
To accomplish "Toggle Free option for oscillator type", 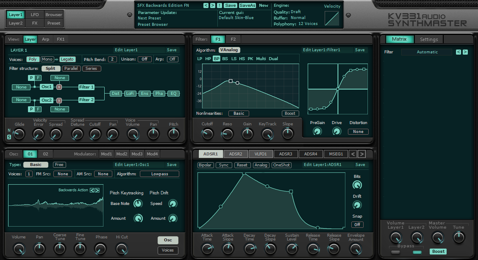I will pos(59,165).
